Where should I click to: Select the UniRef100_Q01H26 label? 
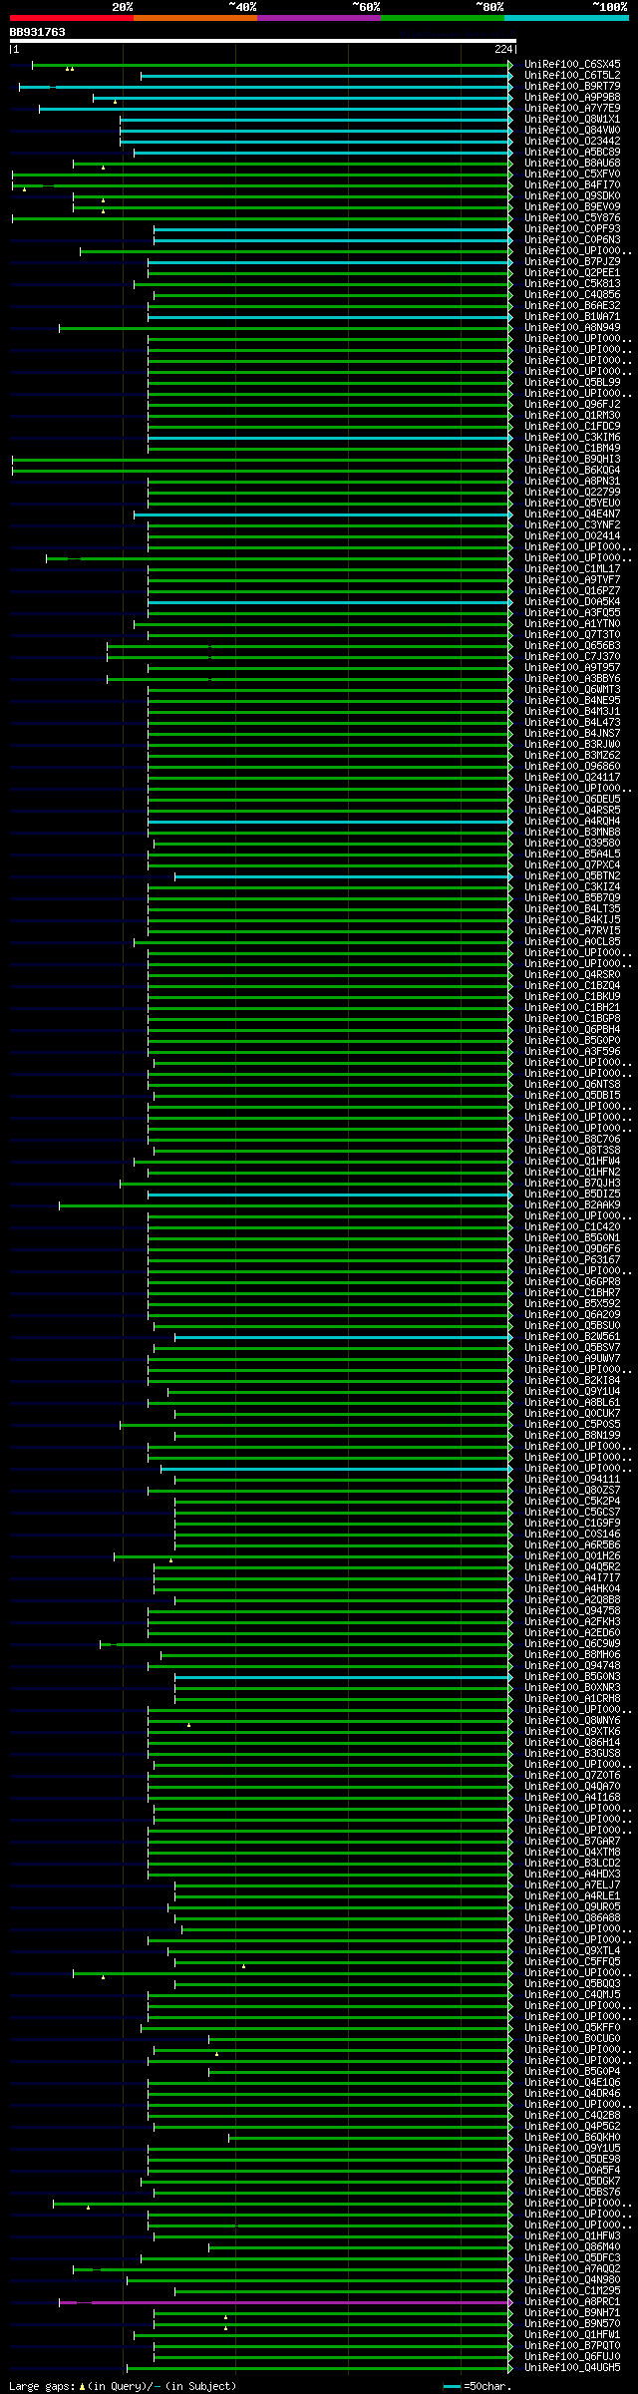click(x=572, y=1556)
